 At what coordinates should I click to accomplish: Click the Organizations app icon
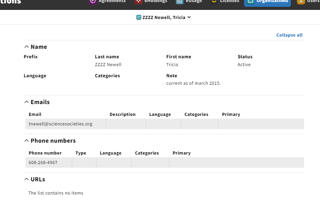(250, 1)
